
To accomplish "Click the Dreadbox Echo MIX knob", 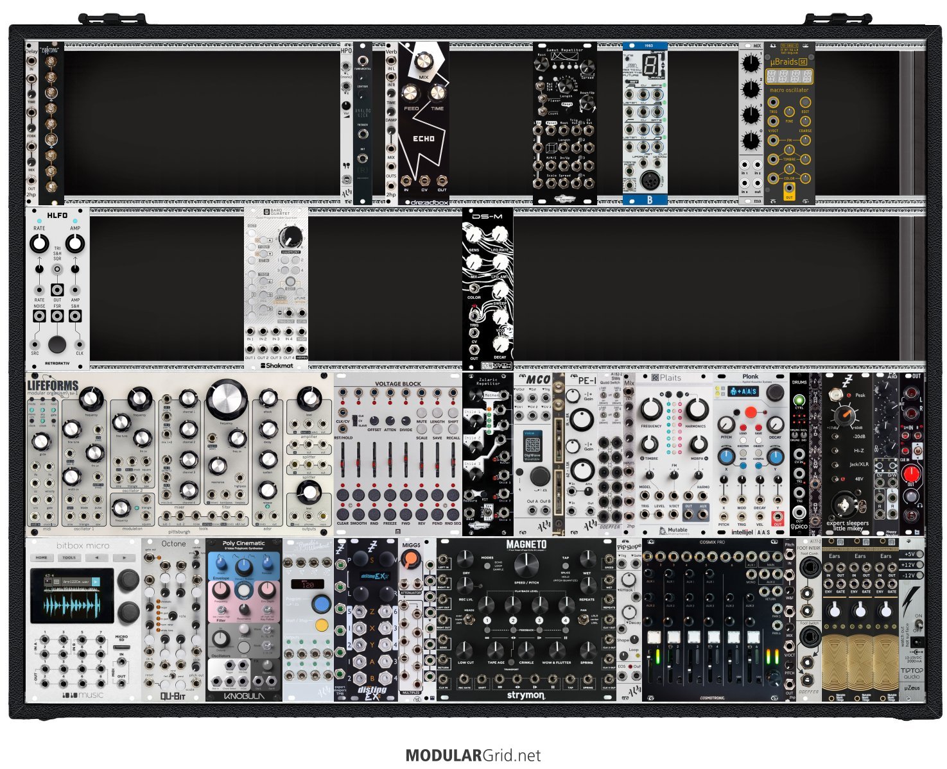I will (424, 62).
